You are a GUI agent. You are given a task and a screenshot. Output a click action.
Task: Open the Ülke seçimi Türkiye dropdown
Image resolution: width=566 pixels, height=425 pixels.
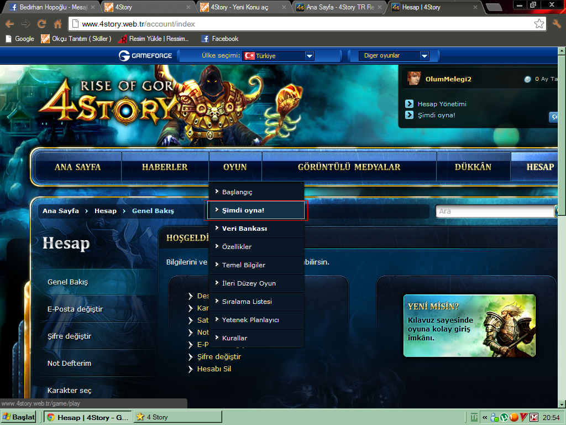(278, 56)
